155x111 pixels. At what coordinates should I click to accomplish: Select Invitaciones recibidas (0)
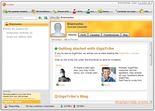(19, 33)
